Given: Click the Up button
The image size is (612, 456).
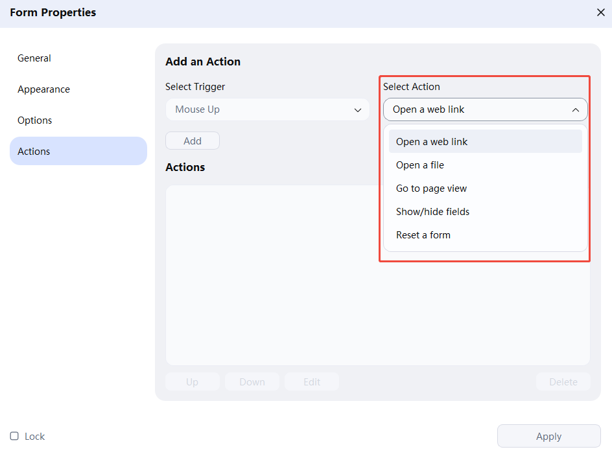Looking at the screenshot, I should [x=192, y=382].
